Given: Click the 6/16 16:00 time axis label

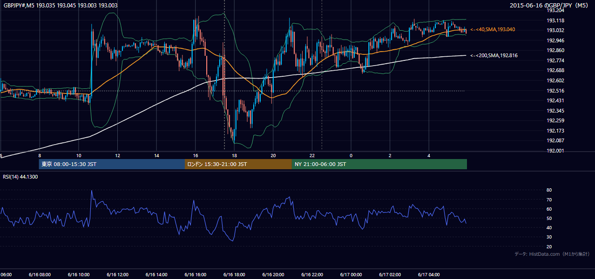Looking at the screenshot, I should [195, 274].
